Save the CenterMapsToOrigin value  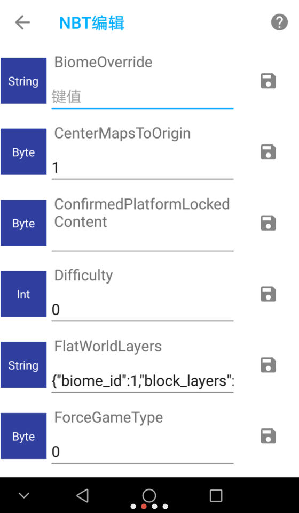tap(269, 152)
